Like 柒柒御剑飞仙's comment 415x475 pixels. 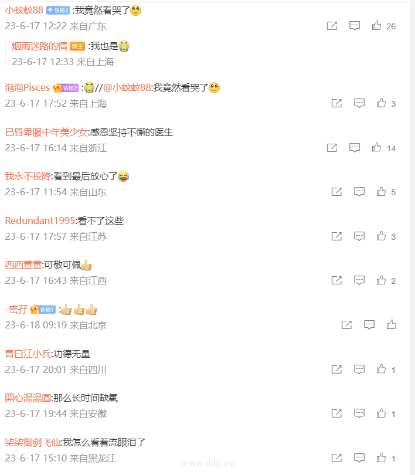click(x=382, y=458)
